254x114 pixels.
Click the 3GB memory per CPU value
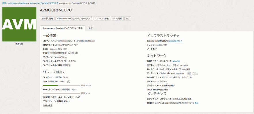78,97
